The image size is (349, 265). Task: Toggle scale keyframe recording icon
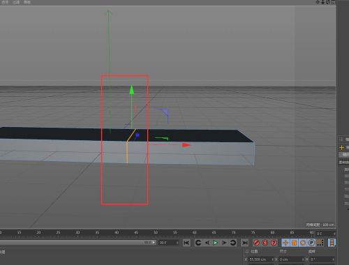294,243
